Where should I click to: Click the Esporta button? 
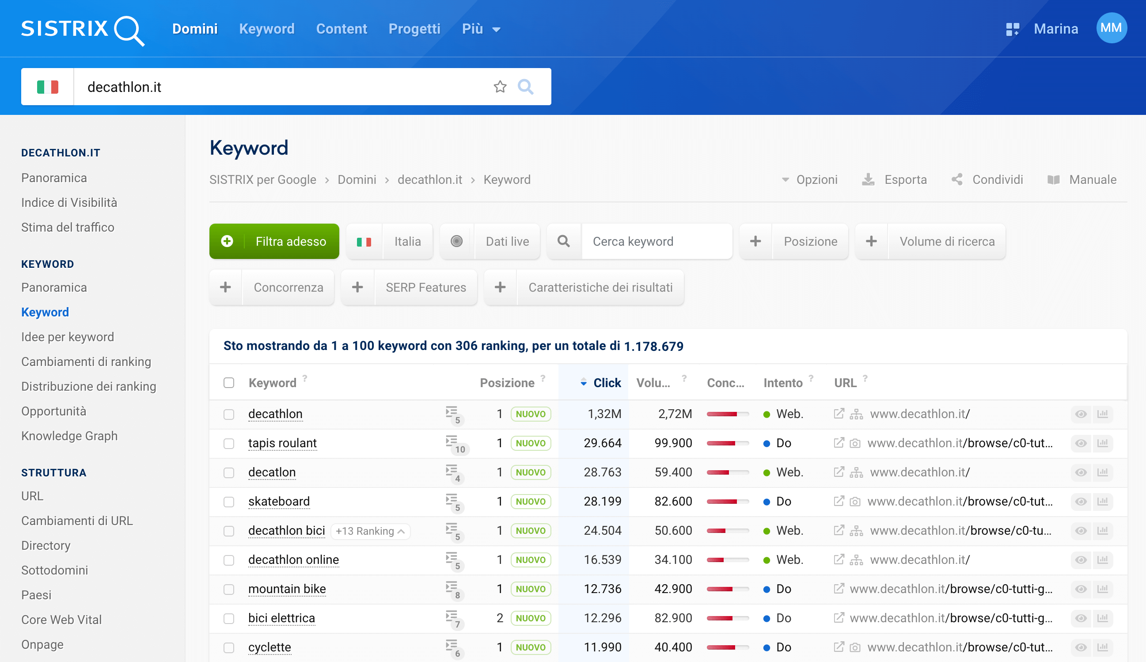coord(894,179)
